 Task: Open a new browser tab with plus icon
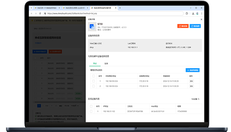tap(120, 8)
